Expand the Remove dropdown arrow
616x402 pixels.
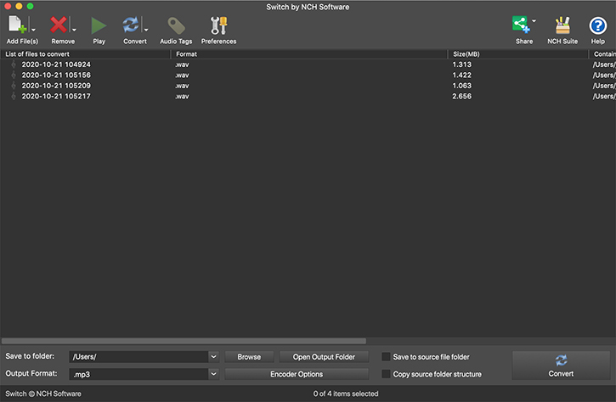point(74,30)
